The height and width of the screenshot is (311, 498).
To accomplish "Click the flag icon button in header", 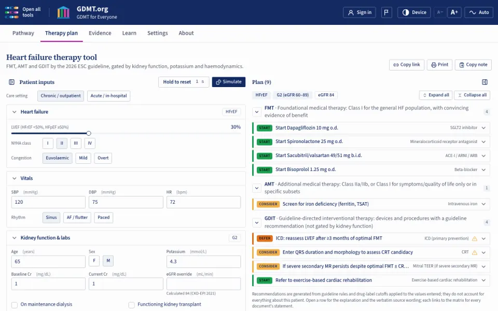I will coord(386,12).
